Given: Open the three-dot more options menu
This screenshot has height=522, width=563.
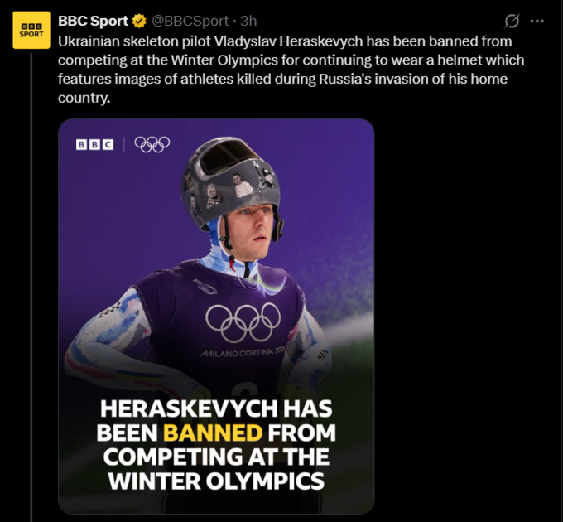Looking at the screenshot, I should coord(537,22).
